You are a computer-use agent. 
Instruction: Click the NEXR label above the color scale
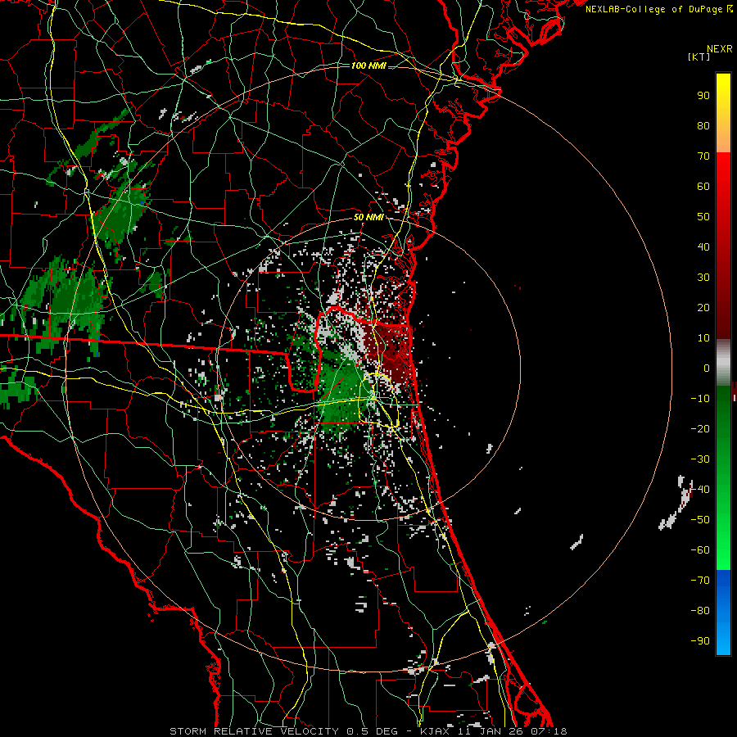point(719,49)
